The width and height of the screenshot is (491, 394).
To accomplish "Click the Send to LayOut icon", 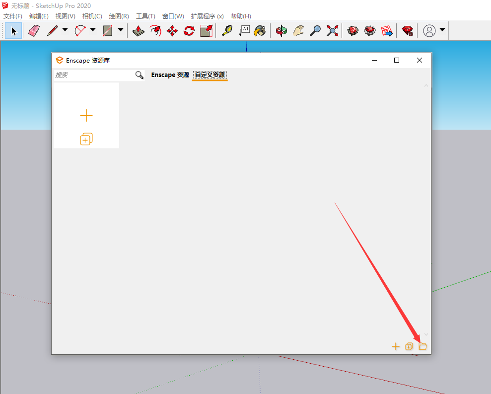I will point(387,31).
